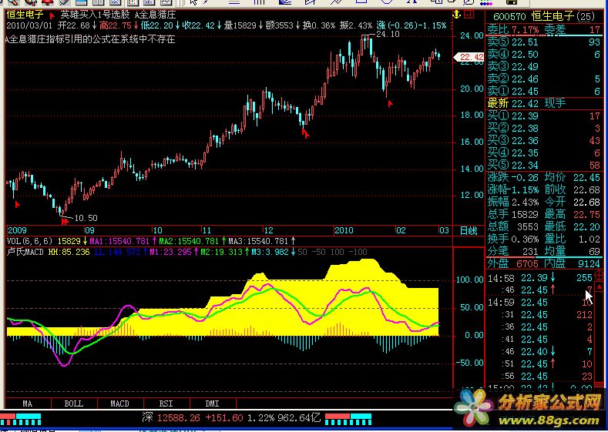Click the M1:23.295 indicator value
Viewport: 608px width, 432px height.
pyautogui.click(x=170, y=252)
